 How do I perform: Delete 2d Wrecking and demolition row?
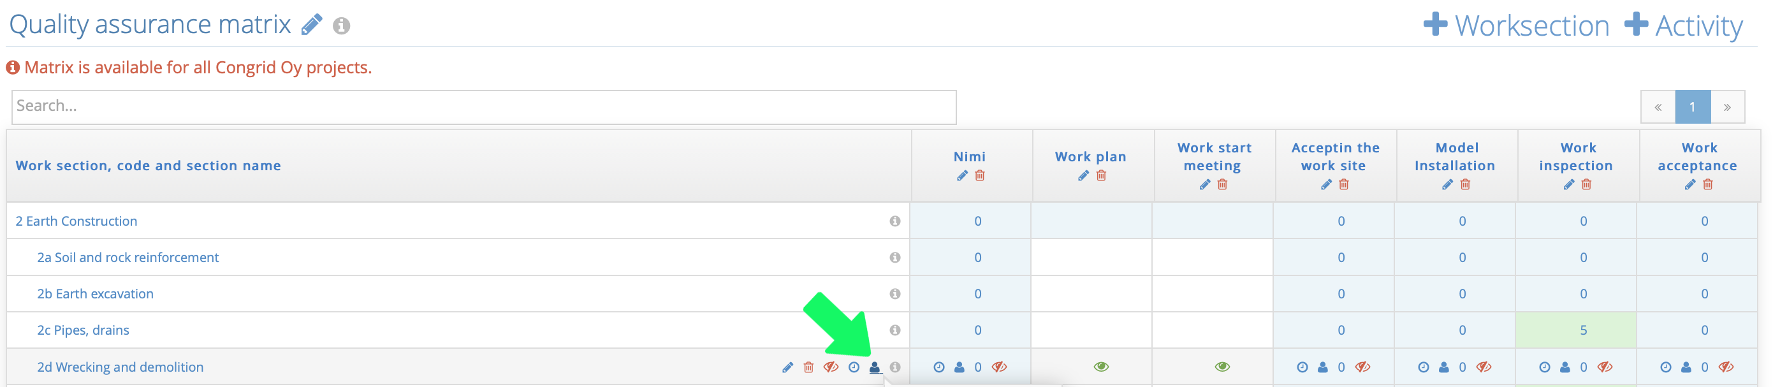[809, 368]
